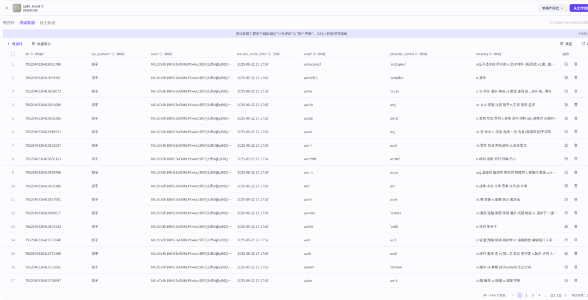Switch to the 线上数据 tab
Viewport: 588px width, 300px height.
47,23
